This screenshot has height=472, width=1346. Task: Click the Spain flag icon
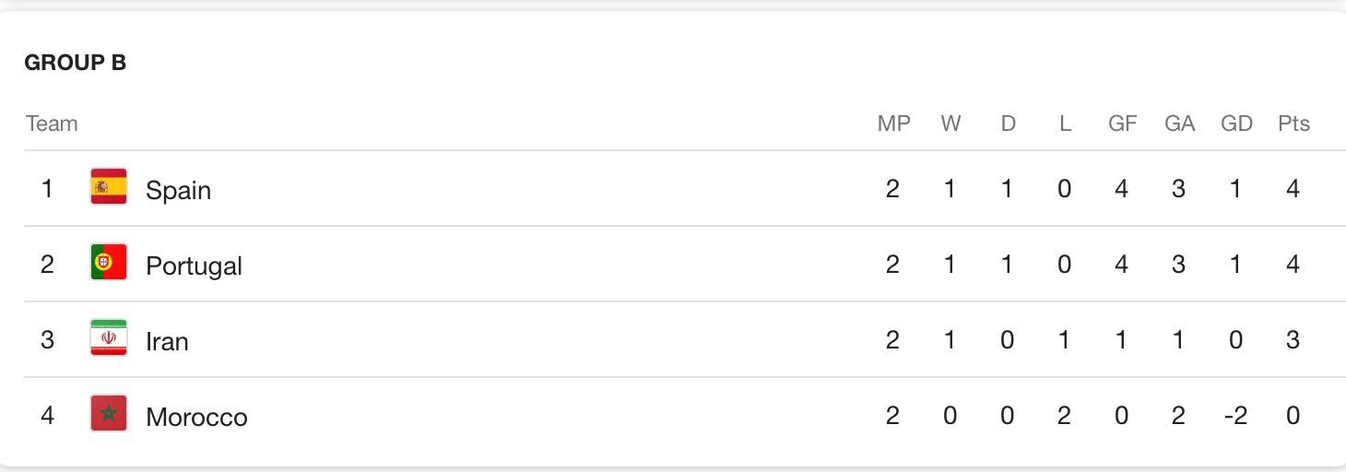click(109, 187)
